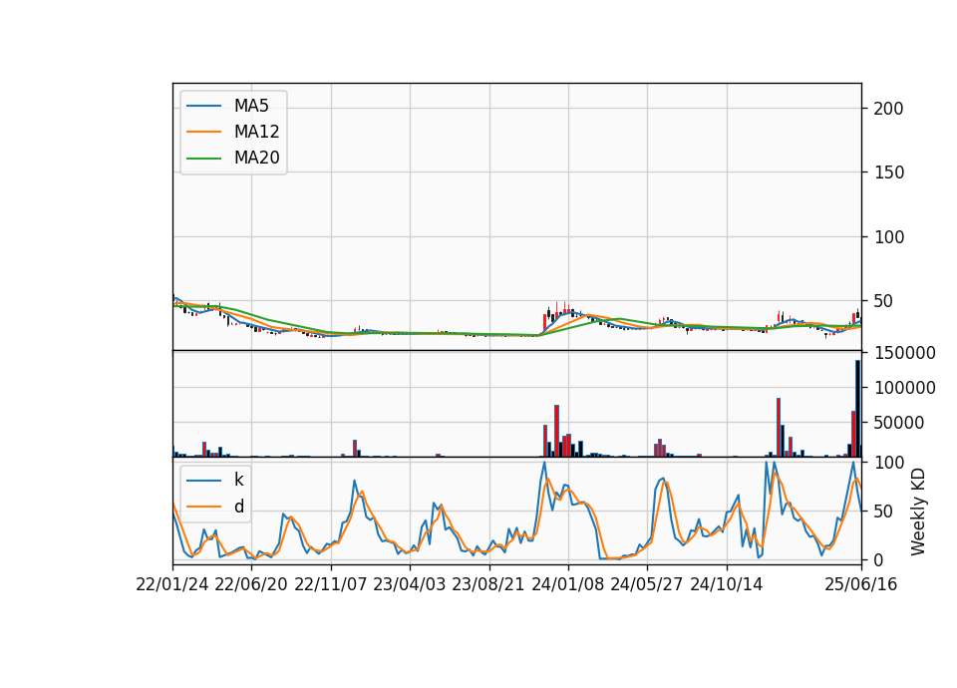957x688 pixels.
Task: Click the 22/01/24 date tick label
Action: [x=172, y=584]
